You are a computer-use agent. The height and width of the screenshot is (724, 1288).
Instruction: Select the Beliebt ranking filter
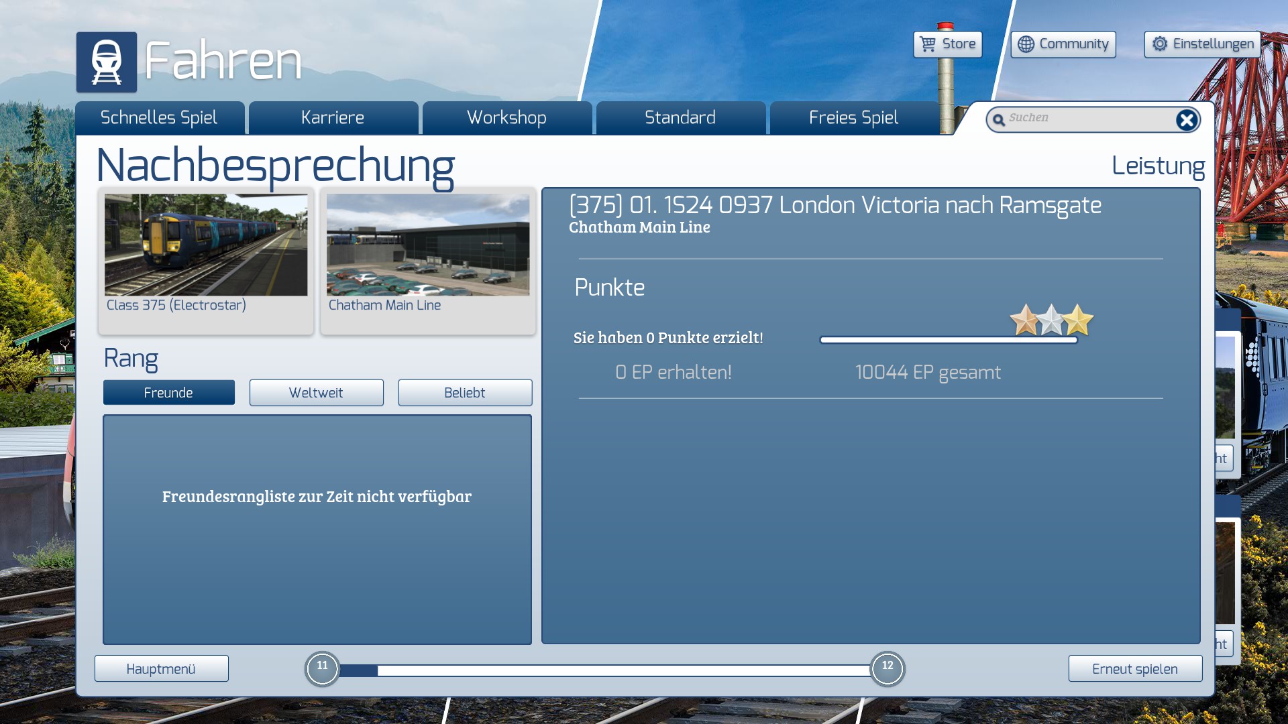tap(464, 393)
